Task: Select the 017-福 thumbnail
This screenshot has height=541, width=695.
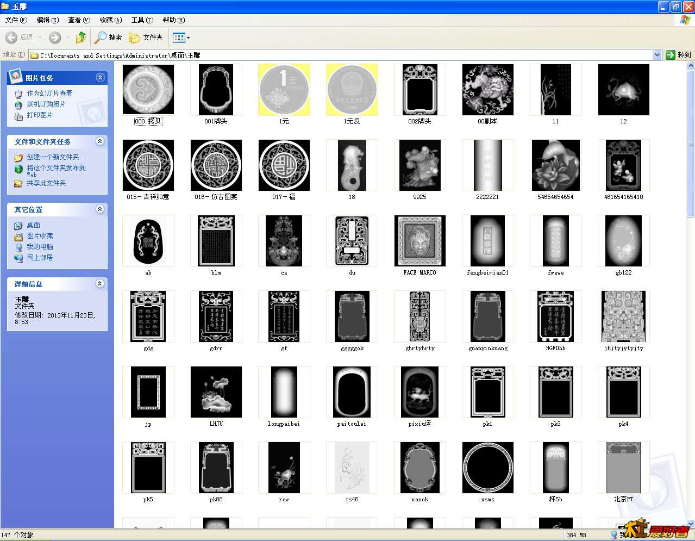Action: tap(284, 165)
